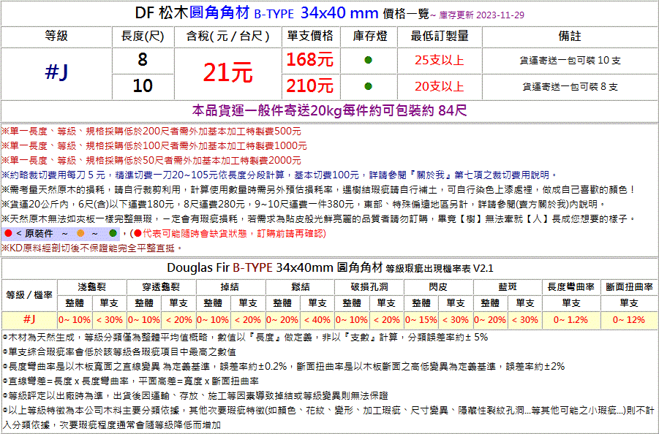Click the yellow #J cell in defect table
This screenshot has height=434, width=659.
click(30, 319)
